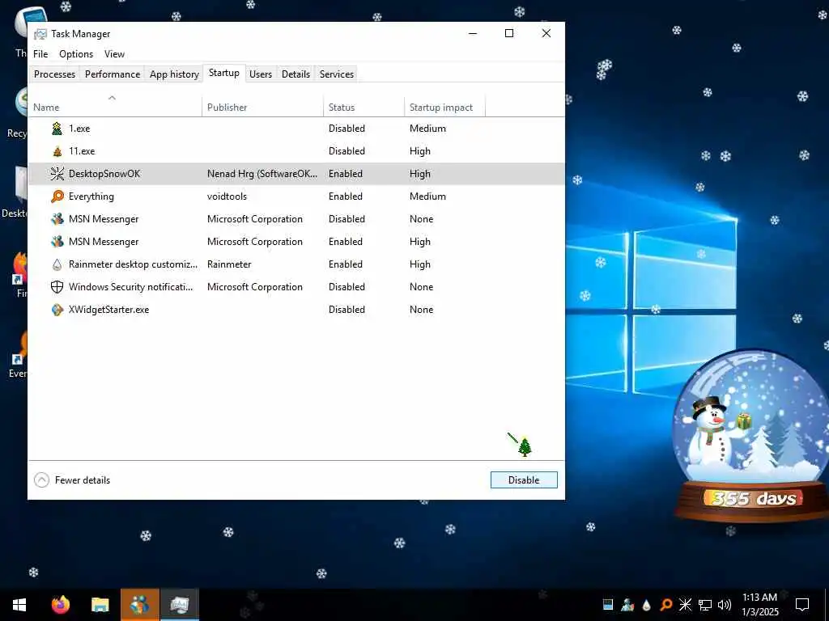Image resolution: width=829 pixels, height=621 pixels.
Task: Click the Christmas tree desktop decoration
Action: click(x=525, y=447)
